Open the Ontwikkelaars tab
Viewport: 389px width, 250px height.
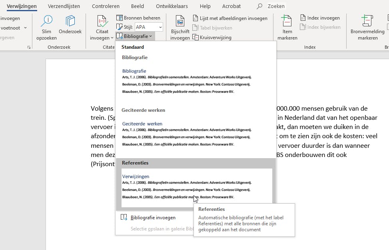pos(172,6)
